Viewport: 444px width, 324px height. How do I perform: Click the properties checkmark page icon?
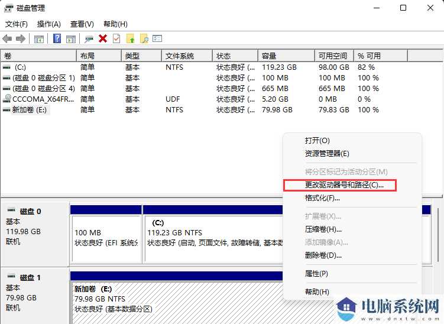pyautogui.click(x=116, y=38)
